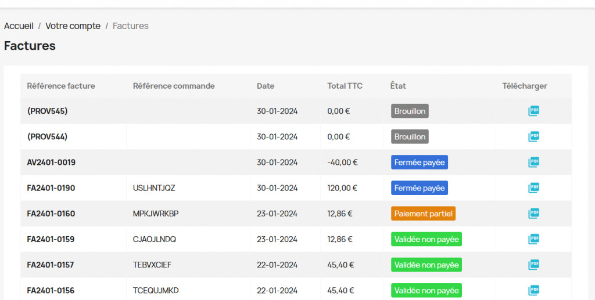Screen dimensions: 595x300
Task: Open Votre compte breadcrumb link
Action: point(73,26)
